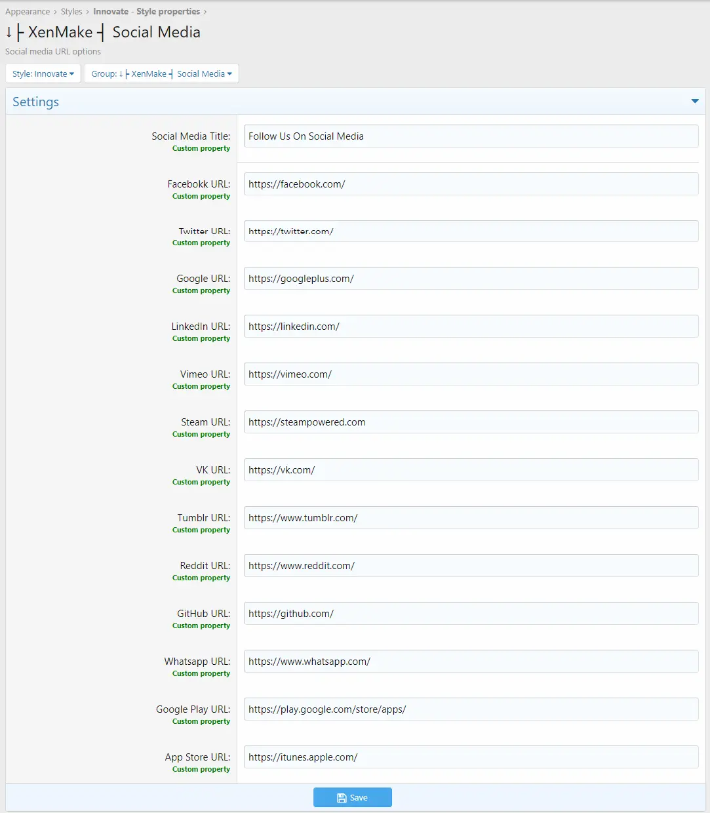Image resolution: width=710 pixels, height=813 pixels.
Task: Click the Reddit URL label
Action: [205, 566]
